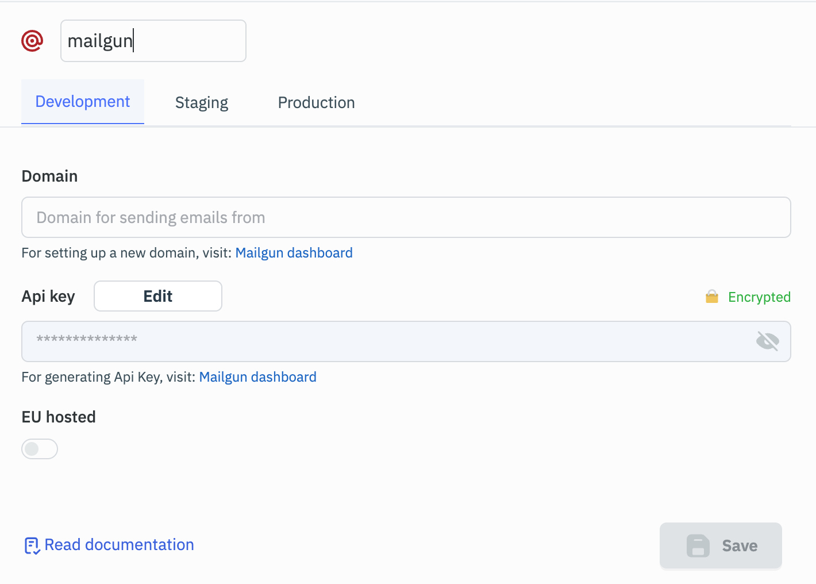Focus the Domain input field
Image resolution: width=816 pixels, height=584 pixels.
(x=406, y=217)
